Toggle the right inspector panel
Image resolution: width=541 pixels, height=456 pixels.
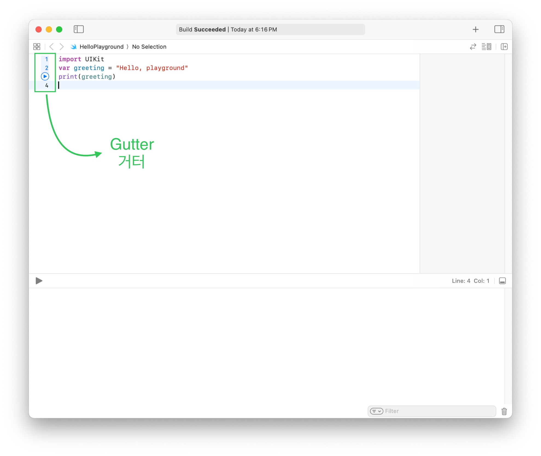click(499, 29)
